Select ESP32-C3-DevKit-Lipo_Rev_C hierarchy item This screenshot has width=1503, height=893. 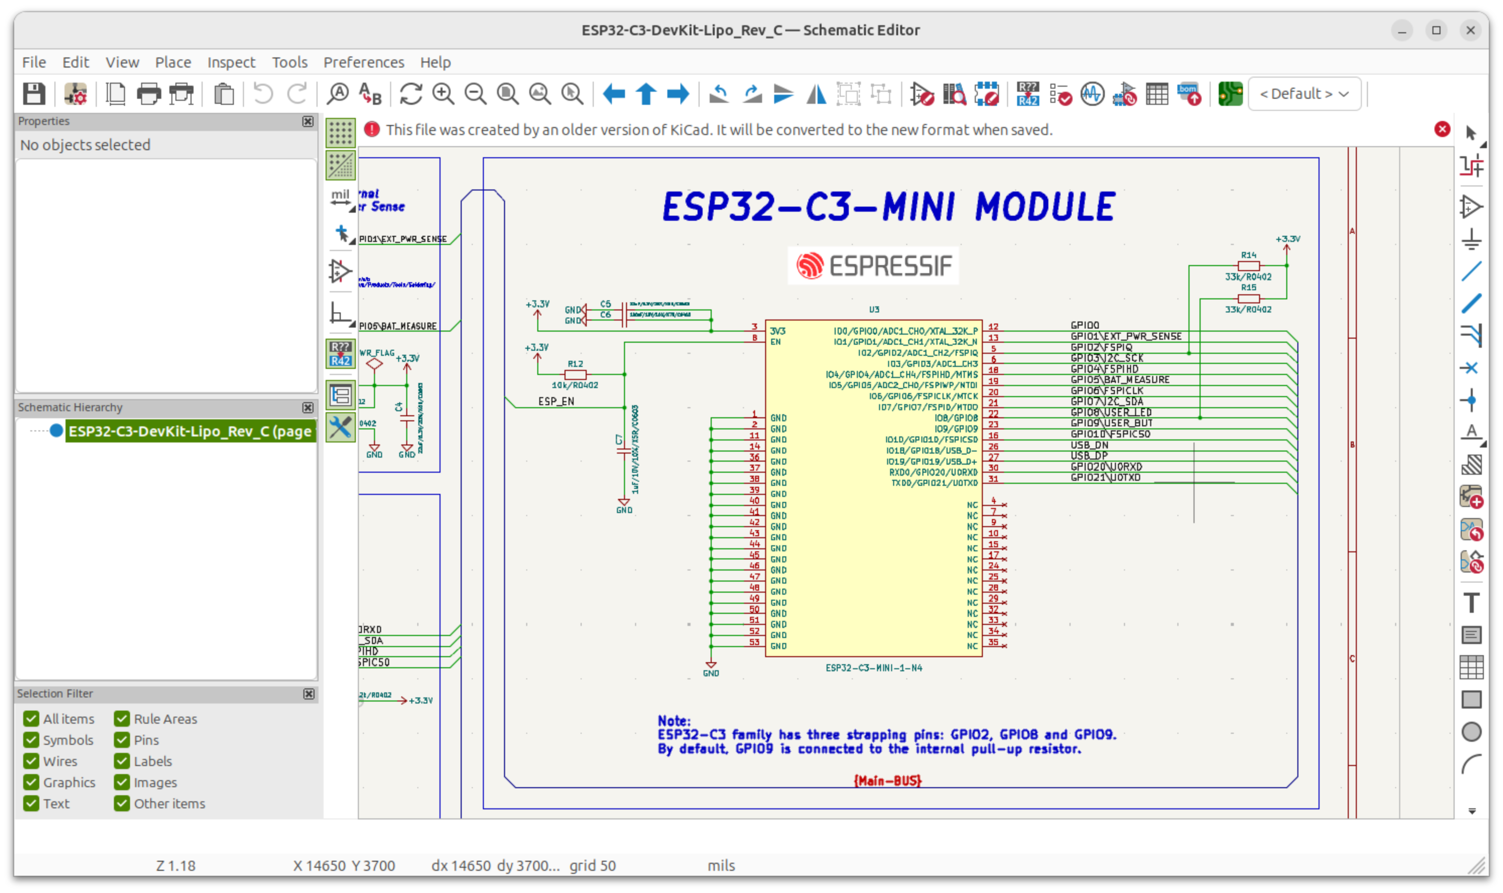tap(190, 431)
